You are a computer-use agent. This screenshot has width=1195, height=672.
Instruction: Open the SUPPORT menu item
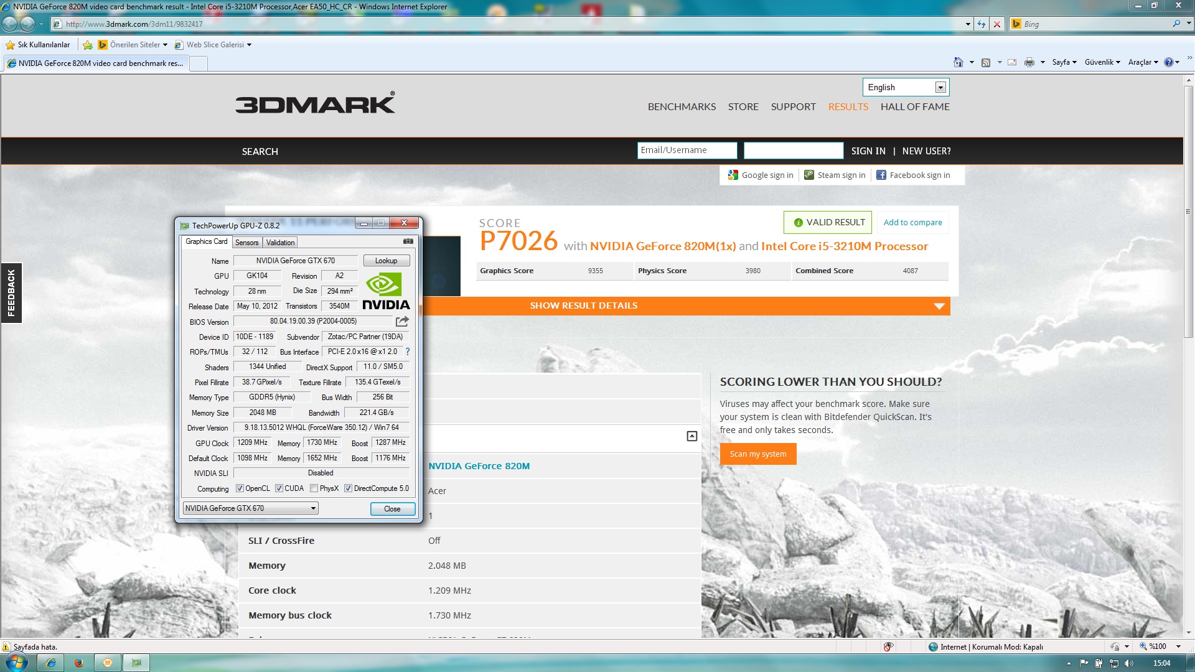793,107
